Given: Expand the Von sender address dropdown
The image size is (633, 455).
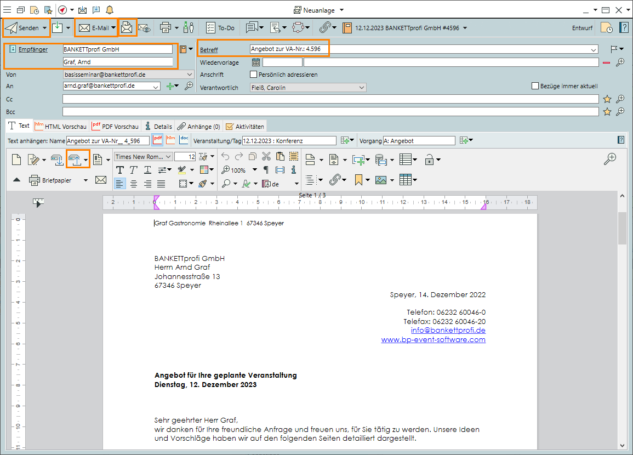Looking at the screenshot, I should (190, 75).
